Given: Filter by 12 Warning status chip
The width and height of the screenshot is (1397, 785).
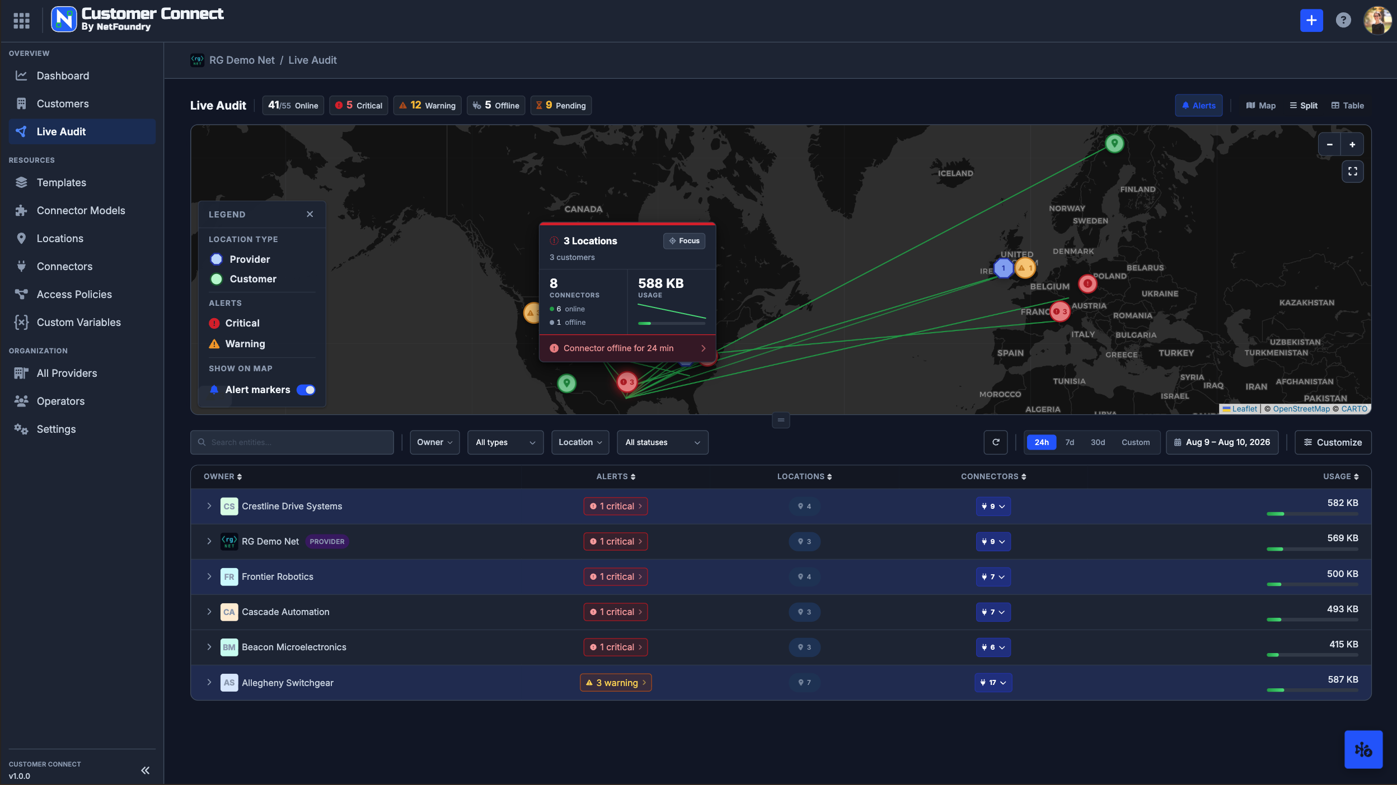Looking at the screenshot, I should pyautogui.click(x=428, y=105).
